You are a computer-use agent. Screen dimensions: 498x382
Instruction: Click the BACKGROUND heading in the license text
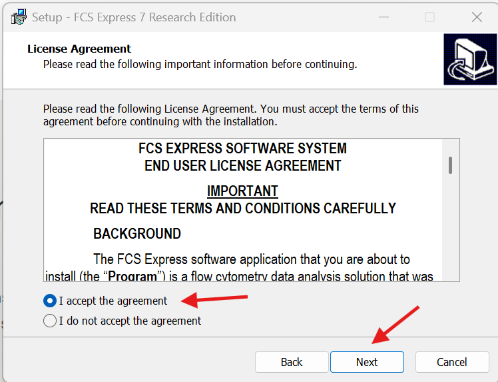coord(137,234)
